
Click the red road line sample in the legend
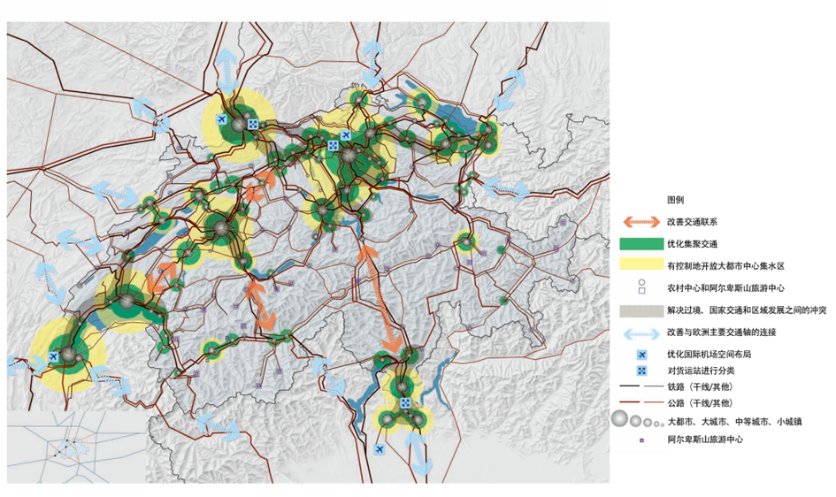pos(641,402)
